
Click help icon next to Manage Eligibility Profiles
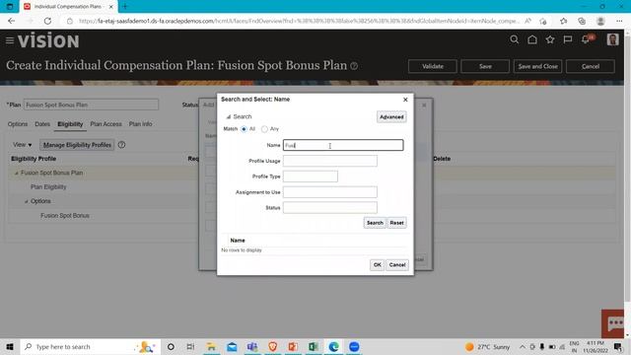point(121,145)
